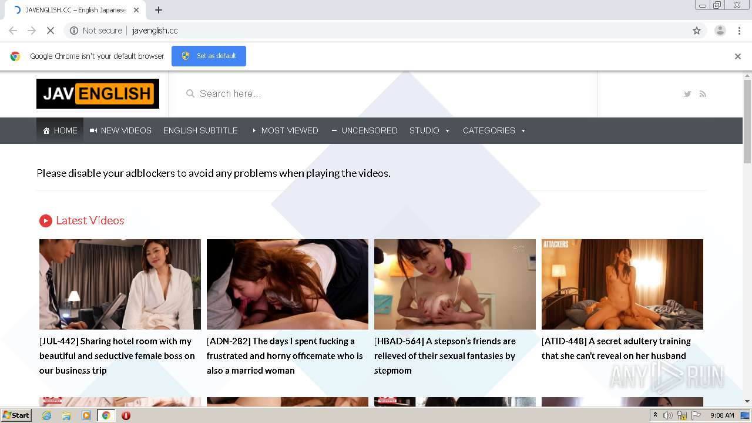Open the Action Center flag icon

click(x=696, y=415)
